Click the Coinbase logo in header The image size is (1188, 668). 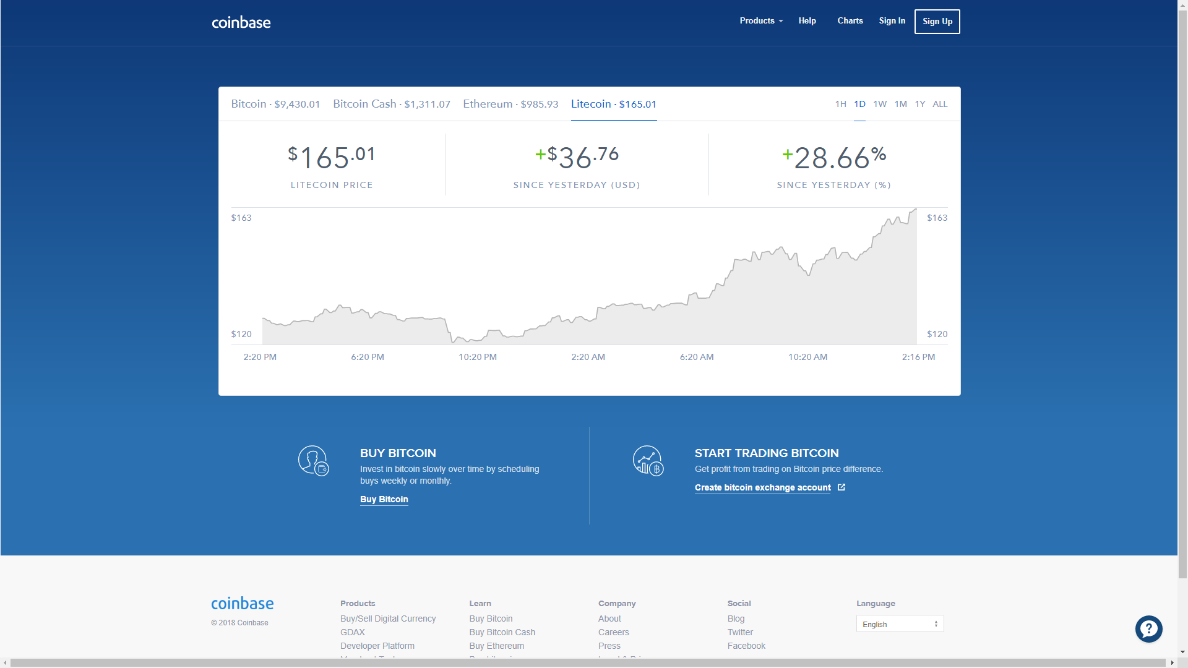coord(241,22)
